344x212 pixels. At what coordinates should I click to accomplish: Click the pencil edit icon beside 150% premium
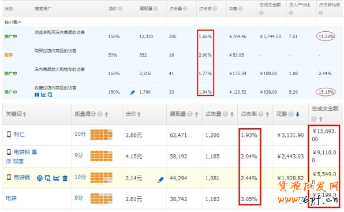click(133, 92)
